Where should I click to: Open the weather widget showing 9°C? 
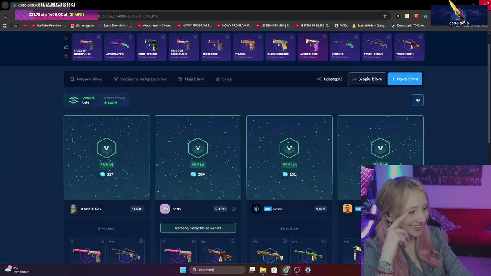pos(17,270)
